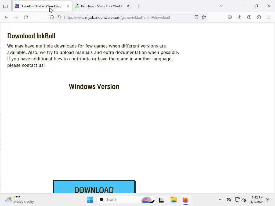275x206 pixels.
Task: Open network display tray icon
Action: click(x=237, y=200)
